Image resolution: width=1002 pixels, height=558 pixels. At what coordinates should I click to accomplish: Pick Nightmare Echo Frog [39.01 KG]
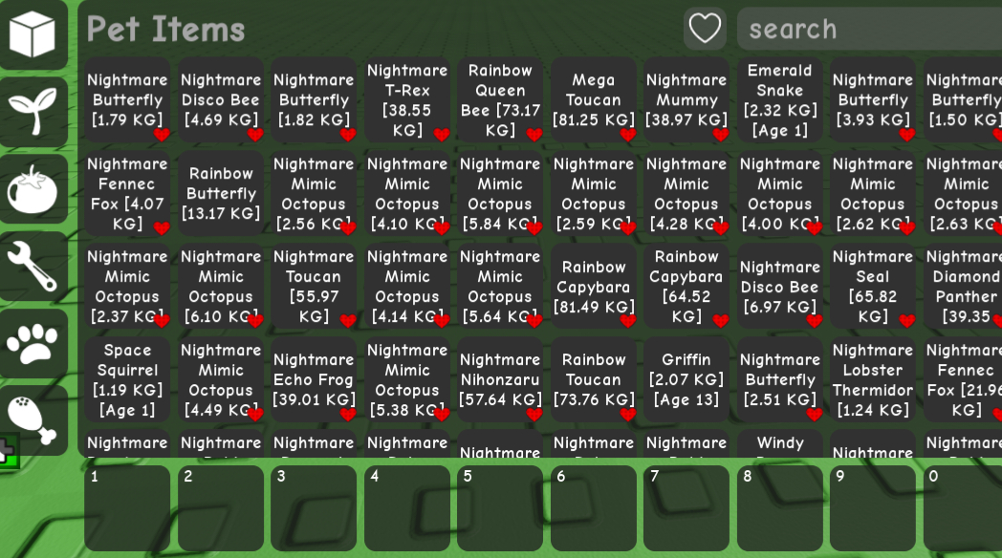point(314,379)
